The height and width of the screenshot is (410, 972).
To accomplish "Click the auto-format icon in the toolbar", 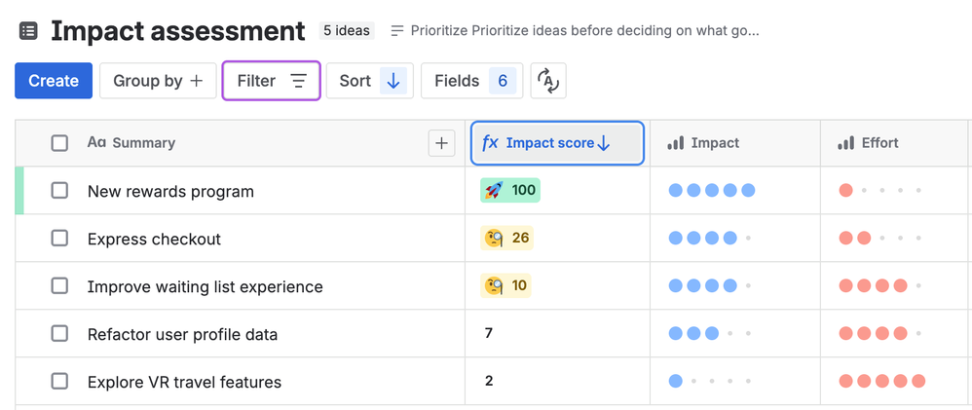I will [548, 81].
